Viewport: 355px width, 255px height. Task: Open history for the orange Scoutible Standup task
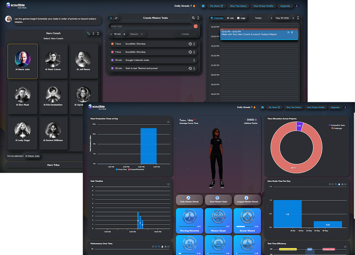(190, 44)
